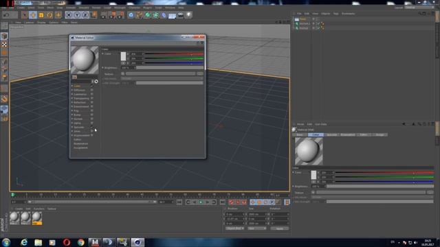This screenshot has height=247, width=440.
Task: Toggle the Y axis lock icon
Action: [77, 15]
